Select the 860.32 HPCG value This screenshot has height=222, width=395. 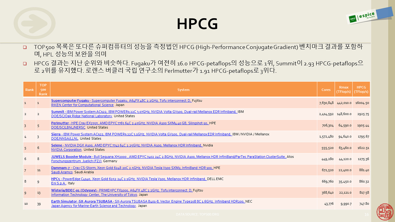[x=364, y=181]
